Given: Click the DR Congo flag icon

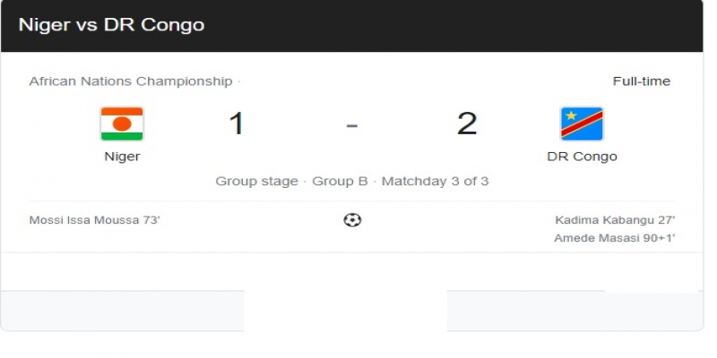Looking at the screenshot, I should (x=582, y=124).
